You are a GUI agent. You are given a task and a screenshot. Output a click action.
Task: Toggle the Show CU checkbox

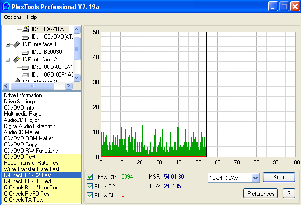pos(90,195)
